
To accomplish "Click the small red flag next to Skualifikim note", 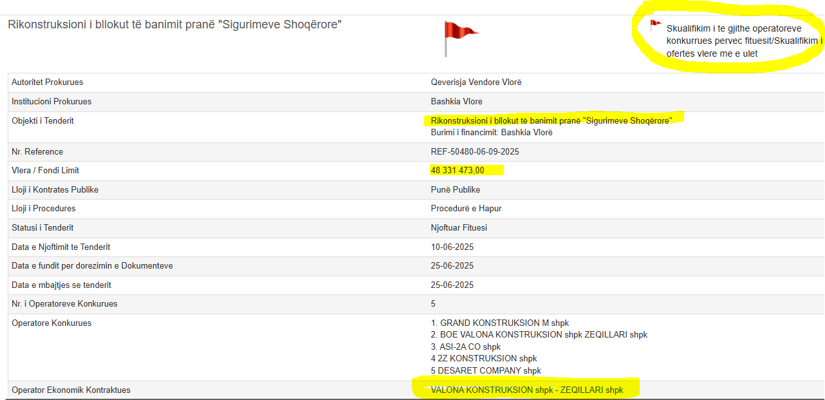I will point(655,26).
